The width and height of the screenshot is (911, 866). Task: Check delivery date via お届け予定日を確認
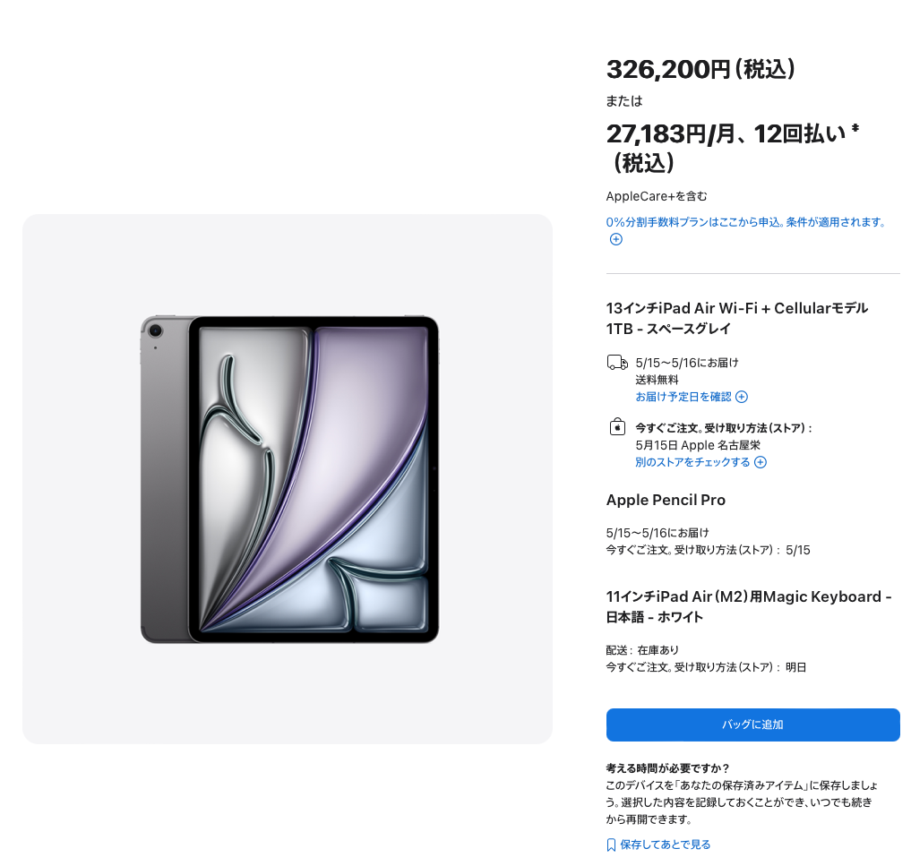683,397
